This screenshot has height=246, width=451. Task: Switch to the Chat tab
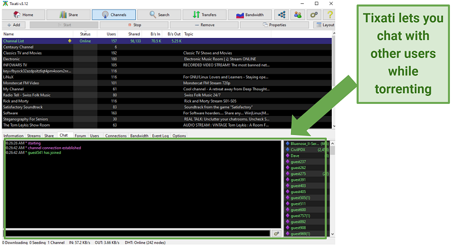(64, 135)
